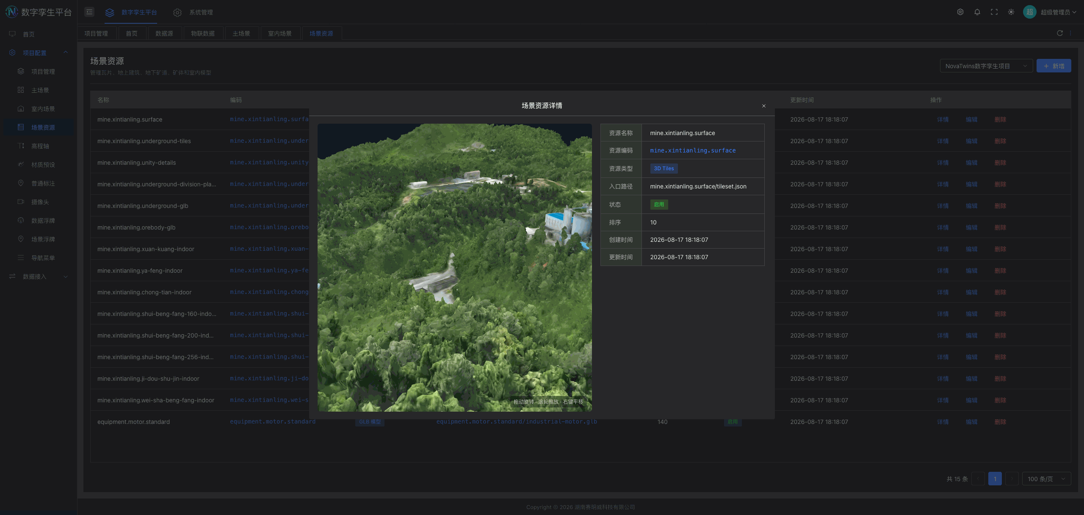This screenshot has height=515, width=1084.
Task: Open 高程轴 in the sidebar
Action: tap(39, 146)
